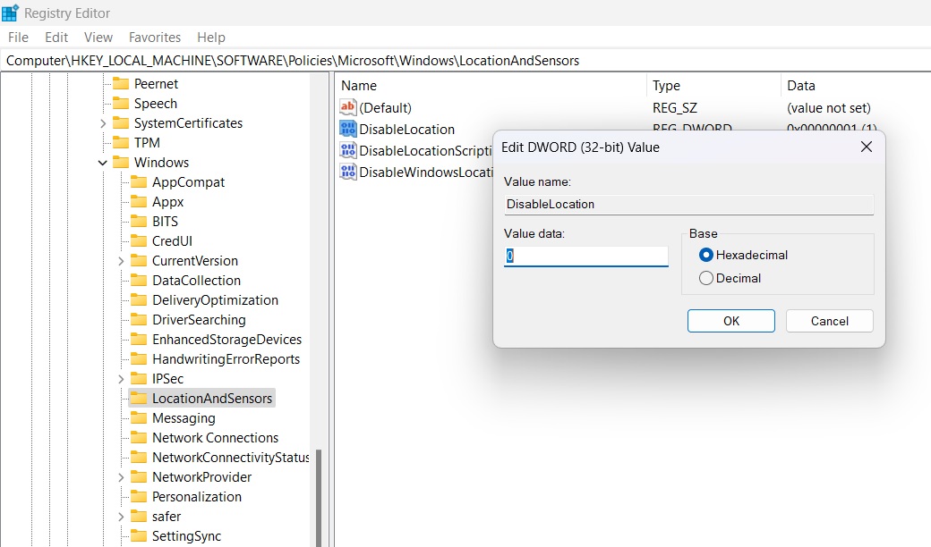Switch base to Decimal
Screen dimensions: 931x547
click(706, 278)
